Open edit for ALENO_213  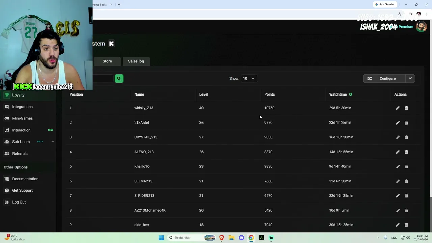click(x=398, y=152)
